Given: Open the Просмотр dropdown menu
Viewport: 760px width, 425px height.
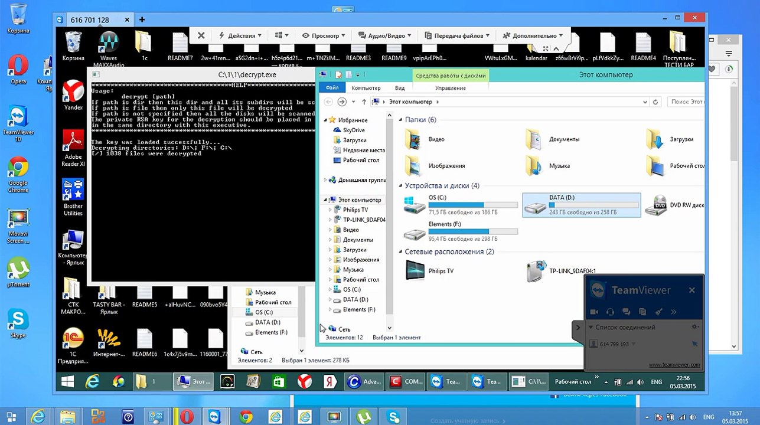Looking at the screenshot, I should pyautogui.click(x=324, y=35).
